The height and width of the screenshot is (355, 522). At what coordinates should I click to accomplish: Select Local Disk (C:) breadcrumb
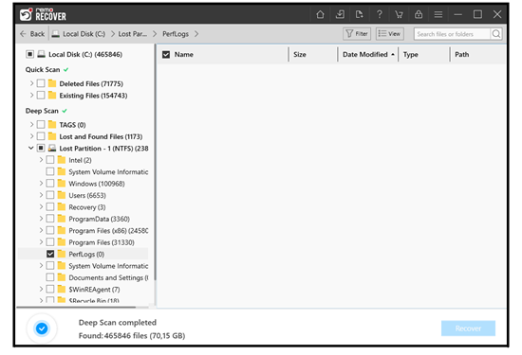click(x=84, y=34)
